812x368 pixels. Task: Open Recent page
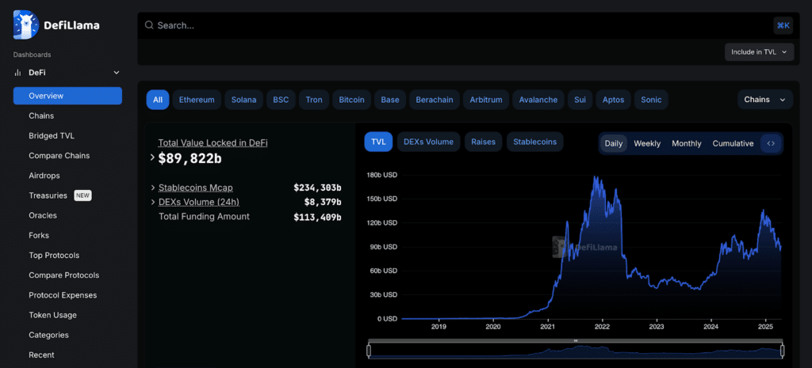(x=41, y=355)
